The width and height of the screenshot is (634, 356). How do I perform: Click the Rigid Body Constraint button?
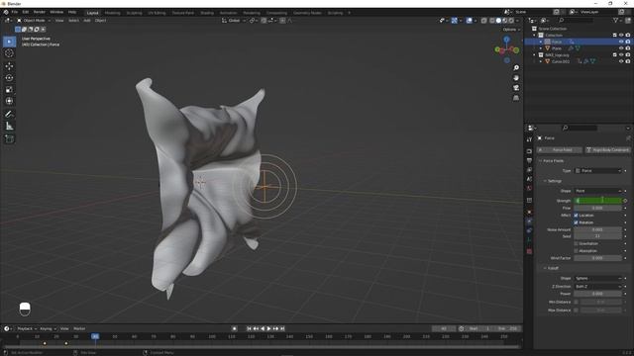pyautogui.click(x=607, y=149)
